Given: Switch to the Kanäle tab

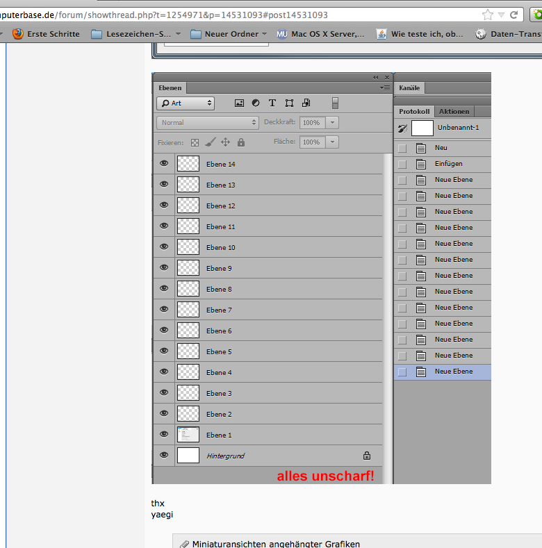Looking at the screenshot, I should pyautogui.click(x=409, y=88).
